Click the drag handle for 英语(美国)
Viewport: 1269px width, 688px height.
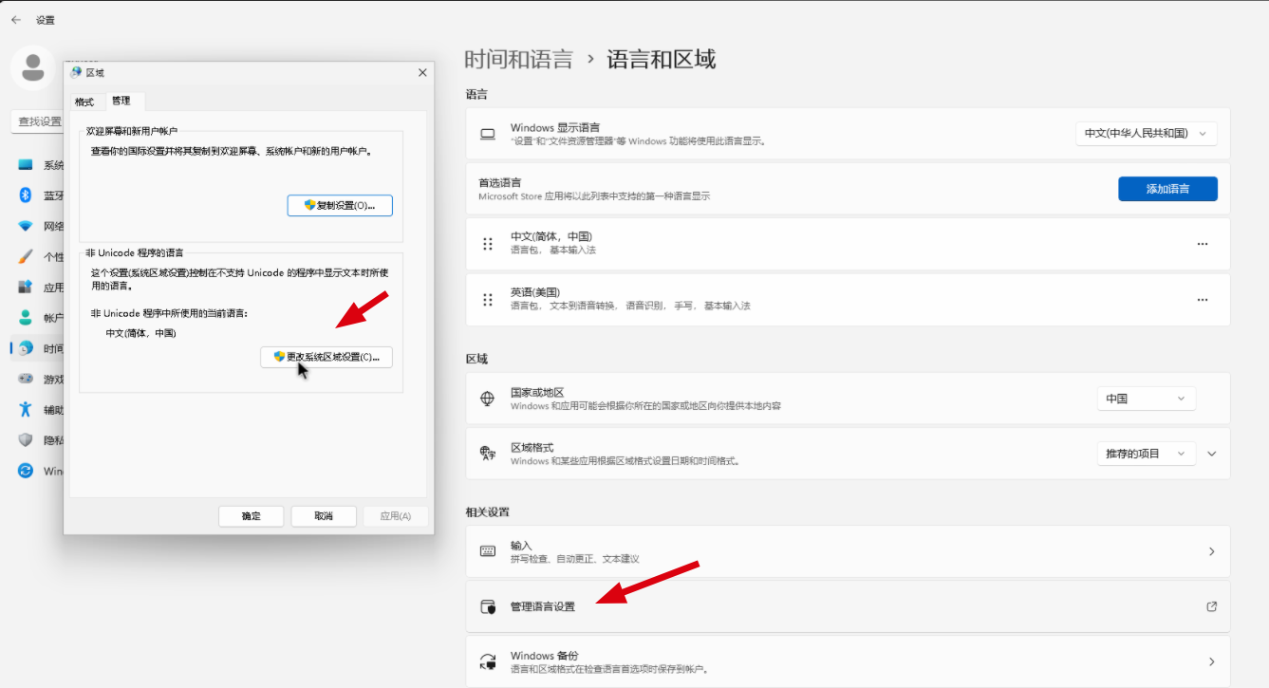point(488,299)
